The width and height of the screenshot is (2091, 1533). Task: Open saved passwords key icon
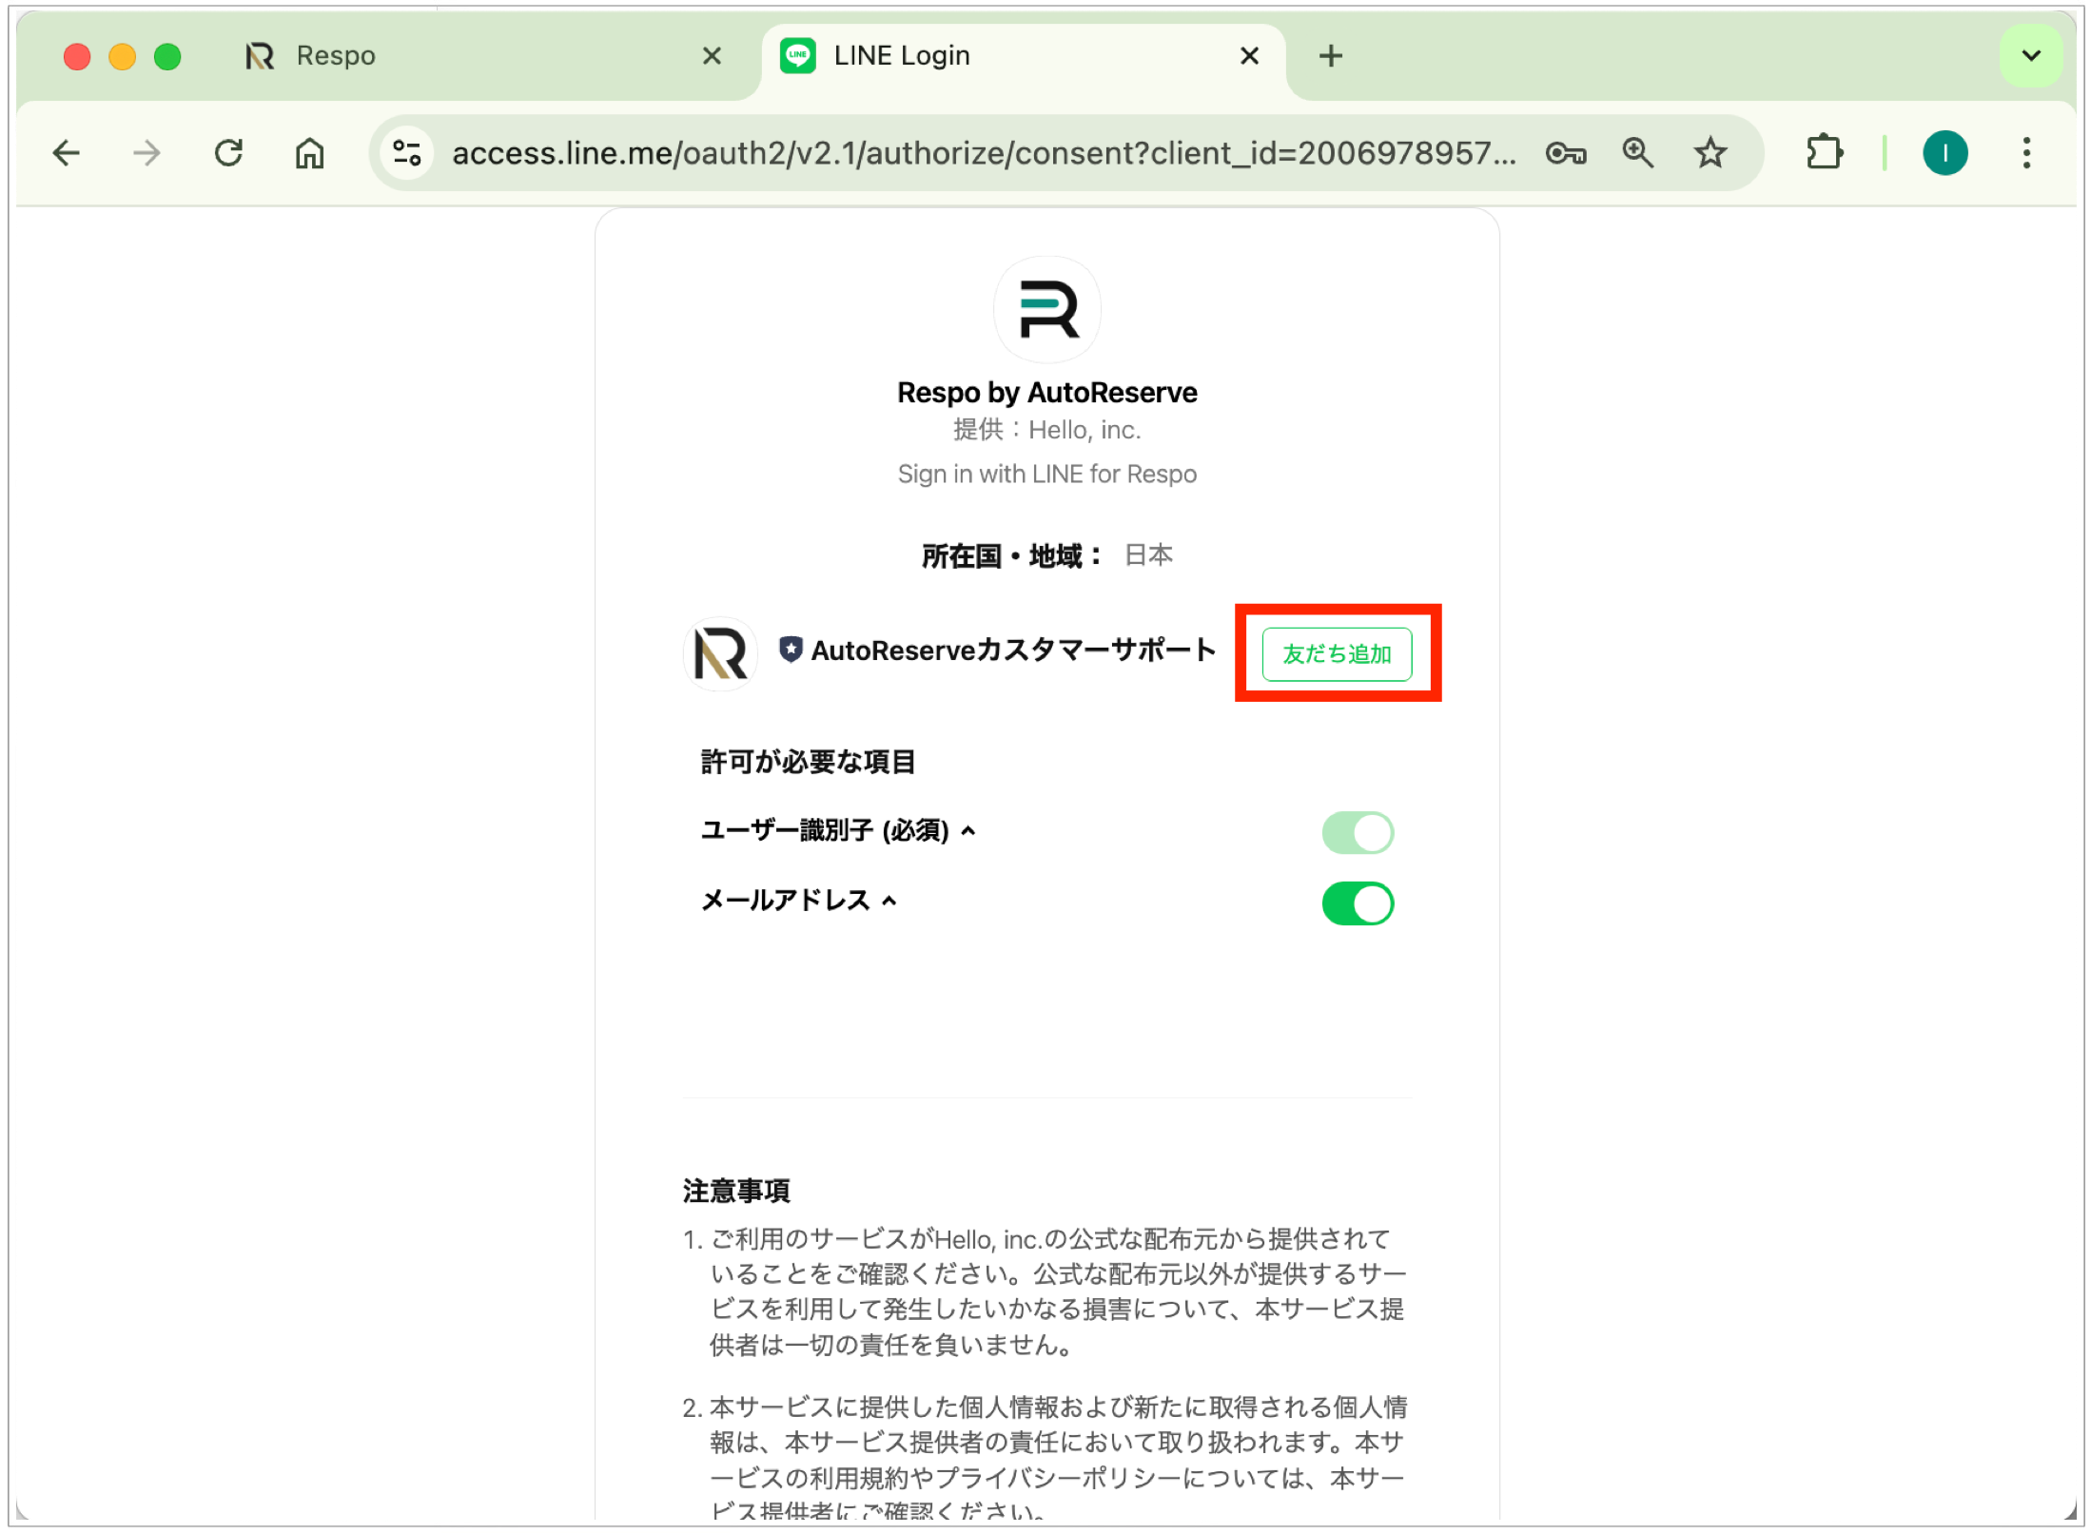(1565, 153)
